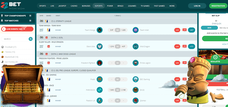Viewport: 228px width, 107px height.
Task: Open live stream icon for Silent Killer match
Action: [185, 46]
